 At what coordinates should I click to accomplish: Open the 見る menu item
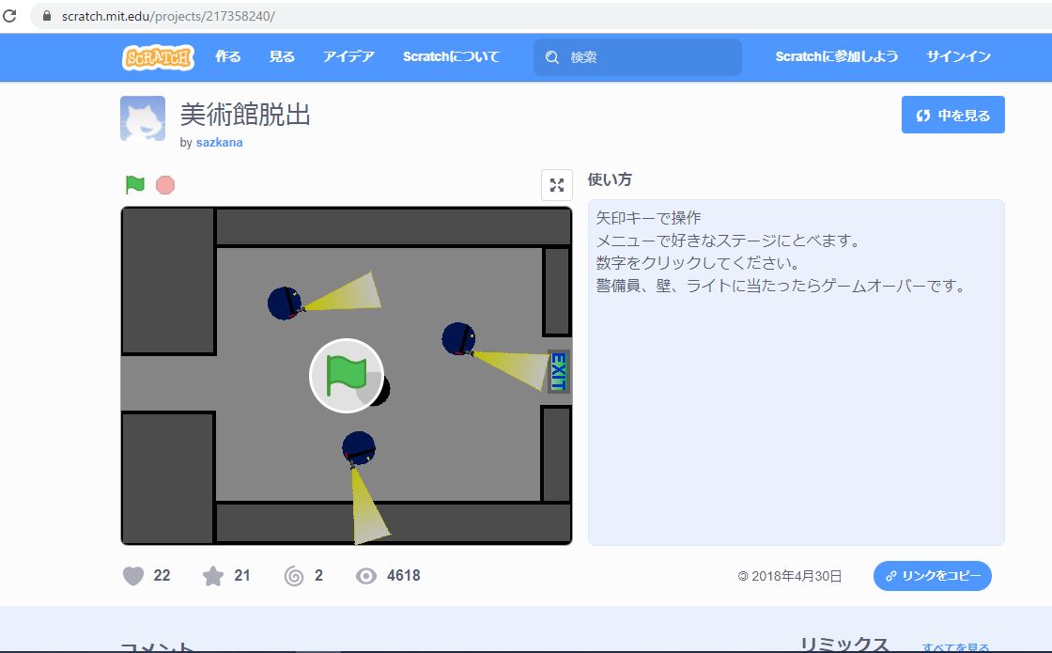(x=282, y=56)
